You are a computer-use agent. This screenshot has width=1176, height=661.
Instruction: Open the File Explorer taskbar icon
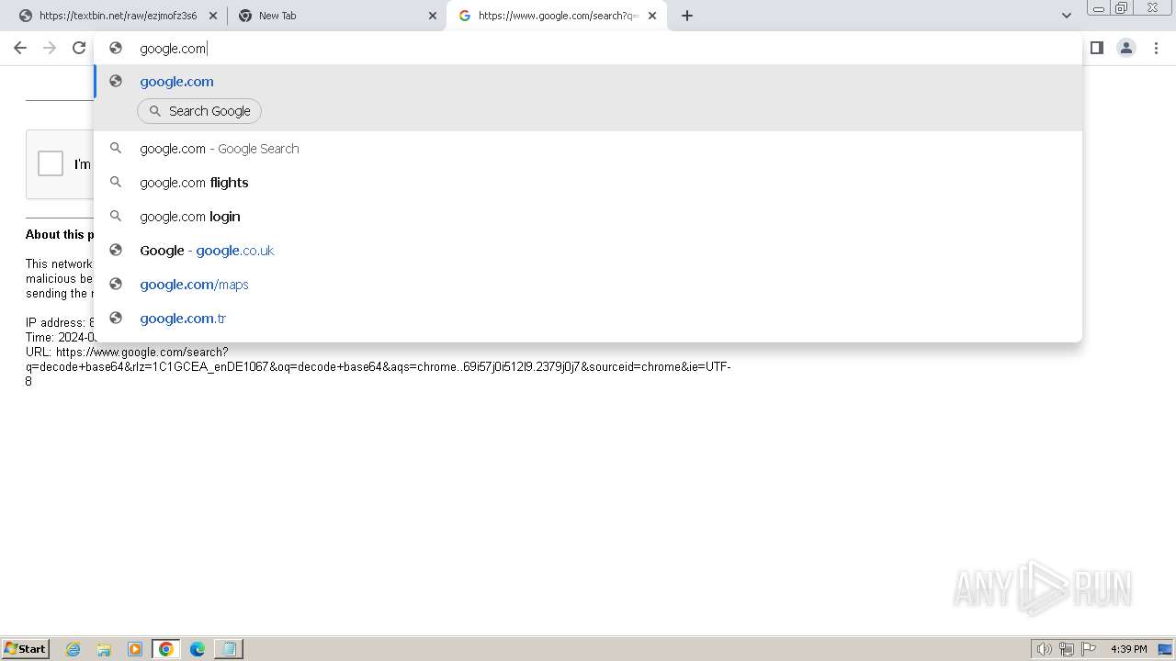coord(104,649)
